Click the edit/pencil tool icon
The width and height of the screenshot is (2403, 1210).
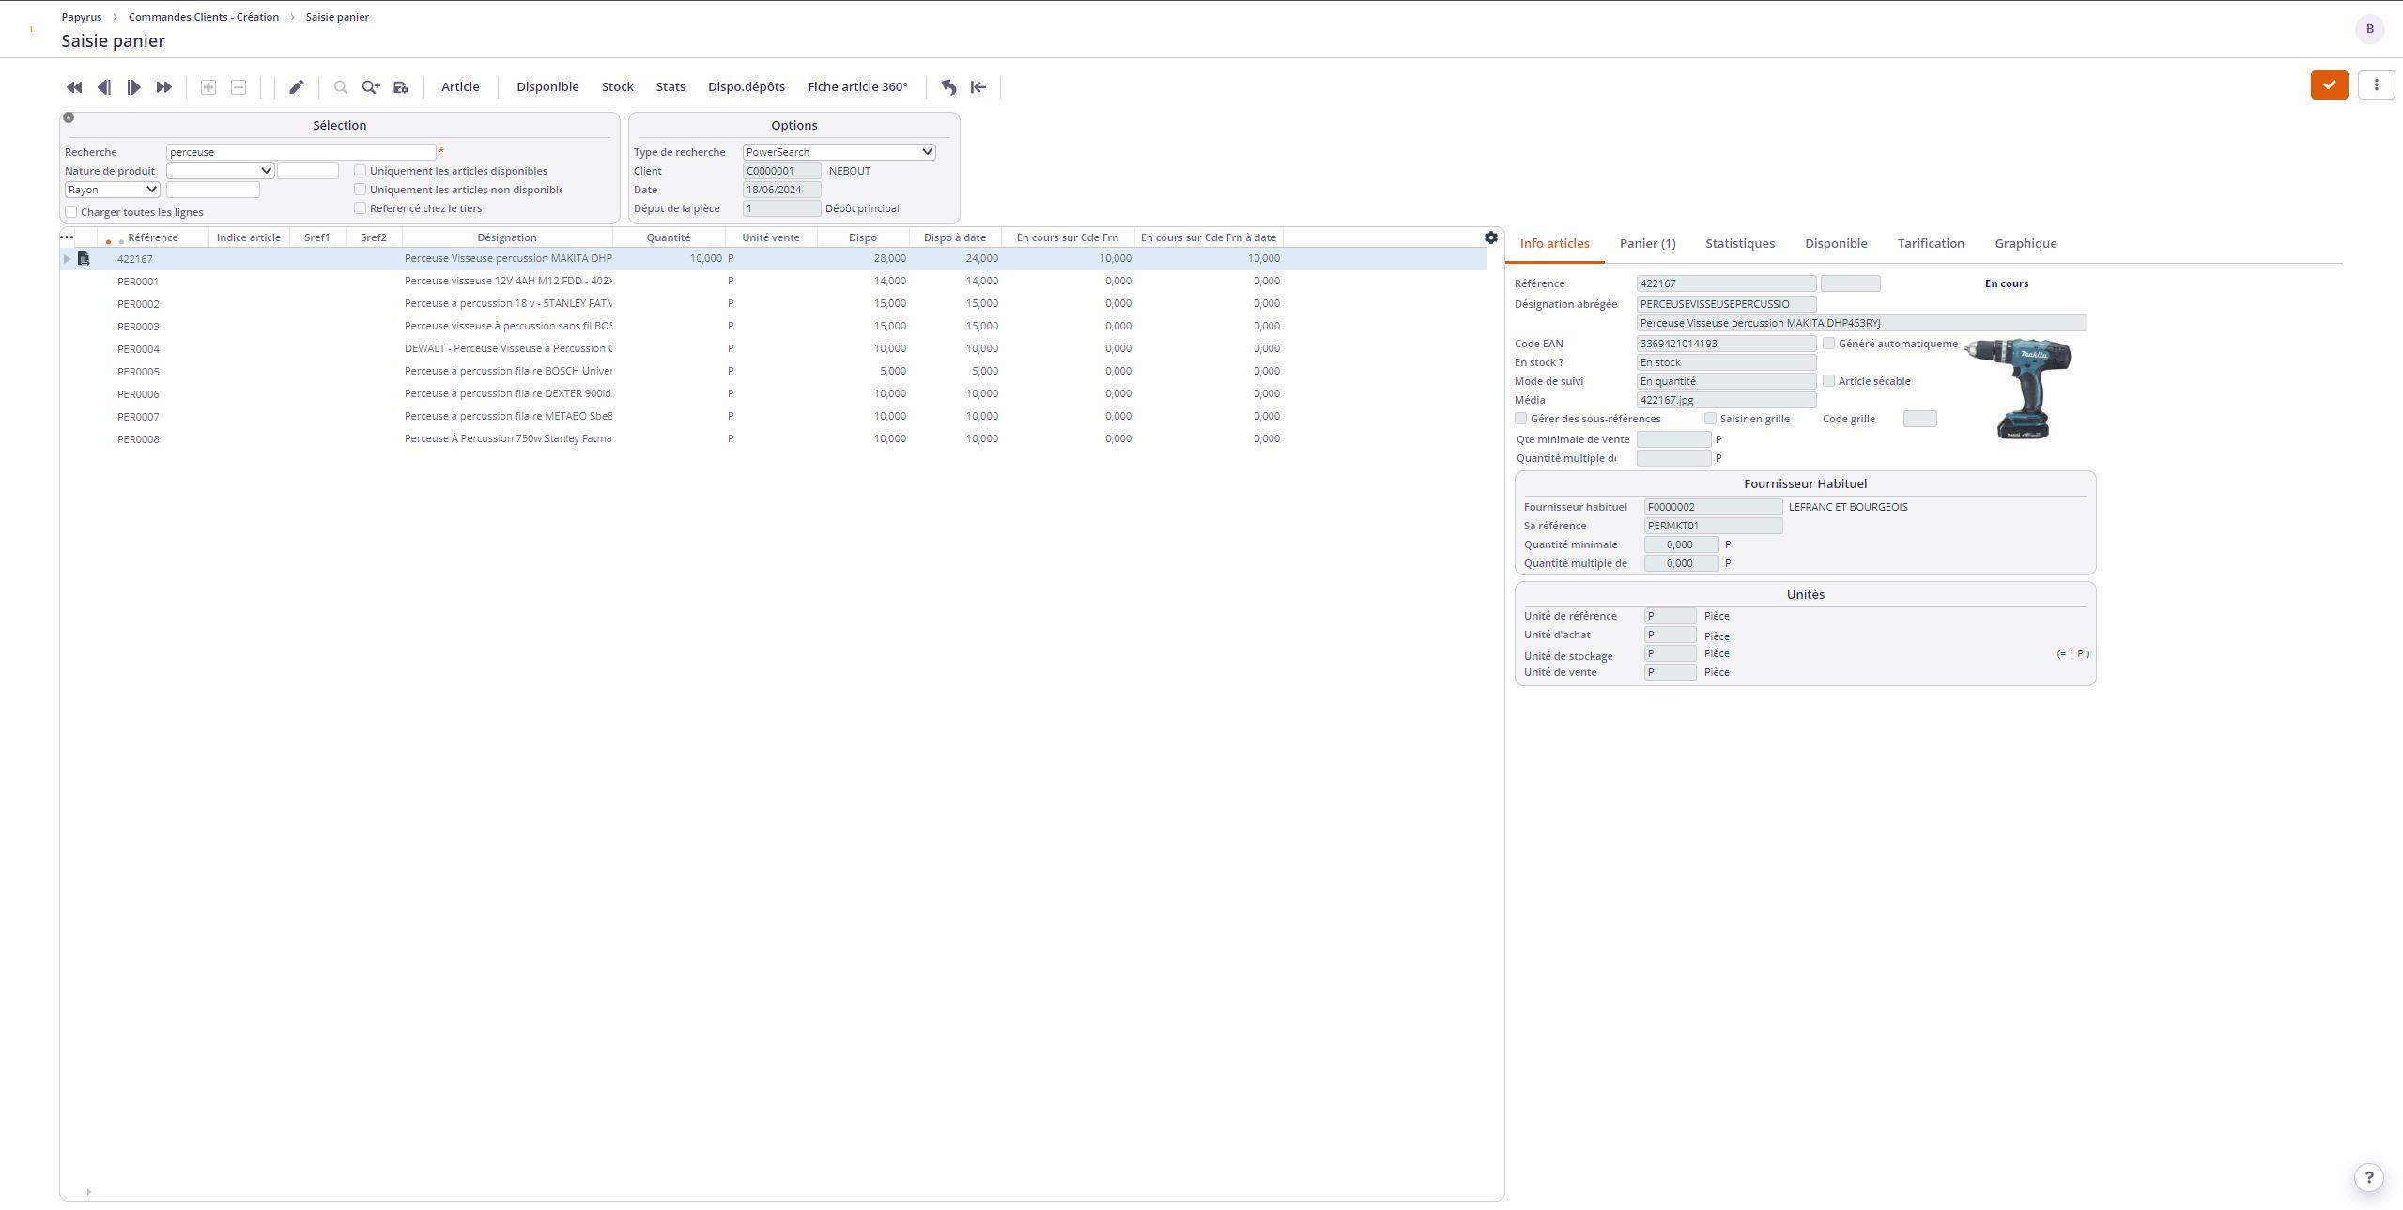295,86
